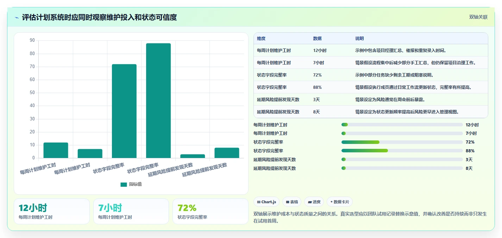
Task: Click the 12小时 cell in the table
Action: click(320, 51)
